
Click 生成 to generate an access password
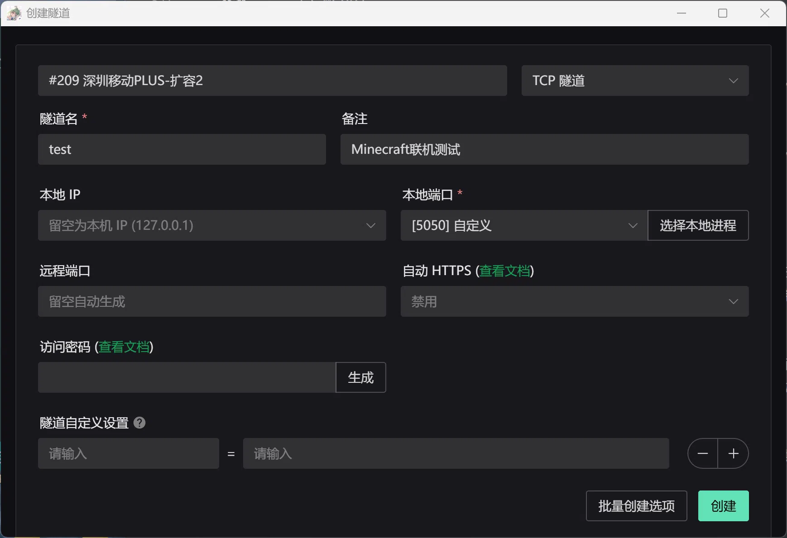coord(360,377)
